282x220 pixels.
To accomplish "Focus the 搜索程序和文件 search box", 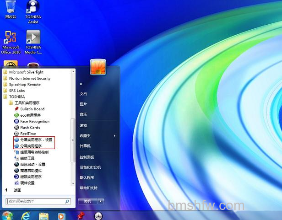I will pos(38,201).
